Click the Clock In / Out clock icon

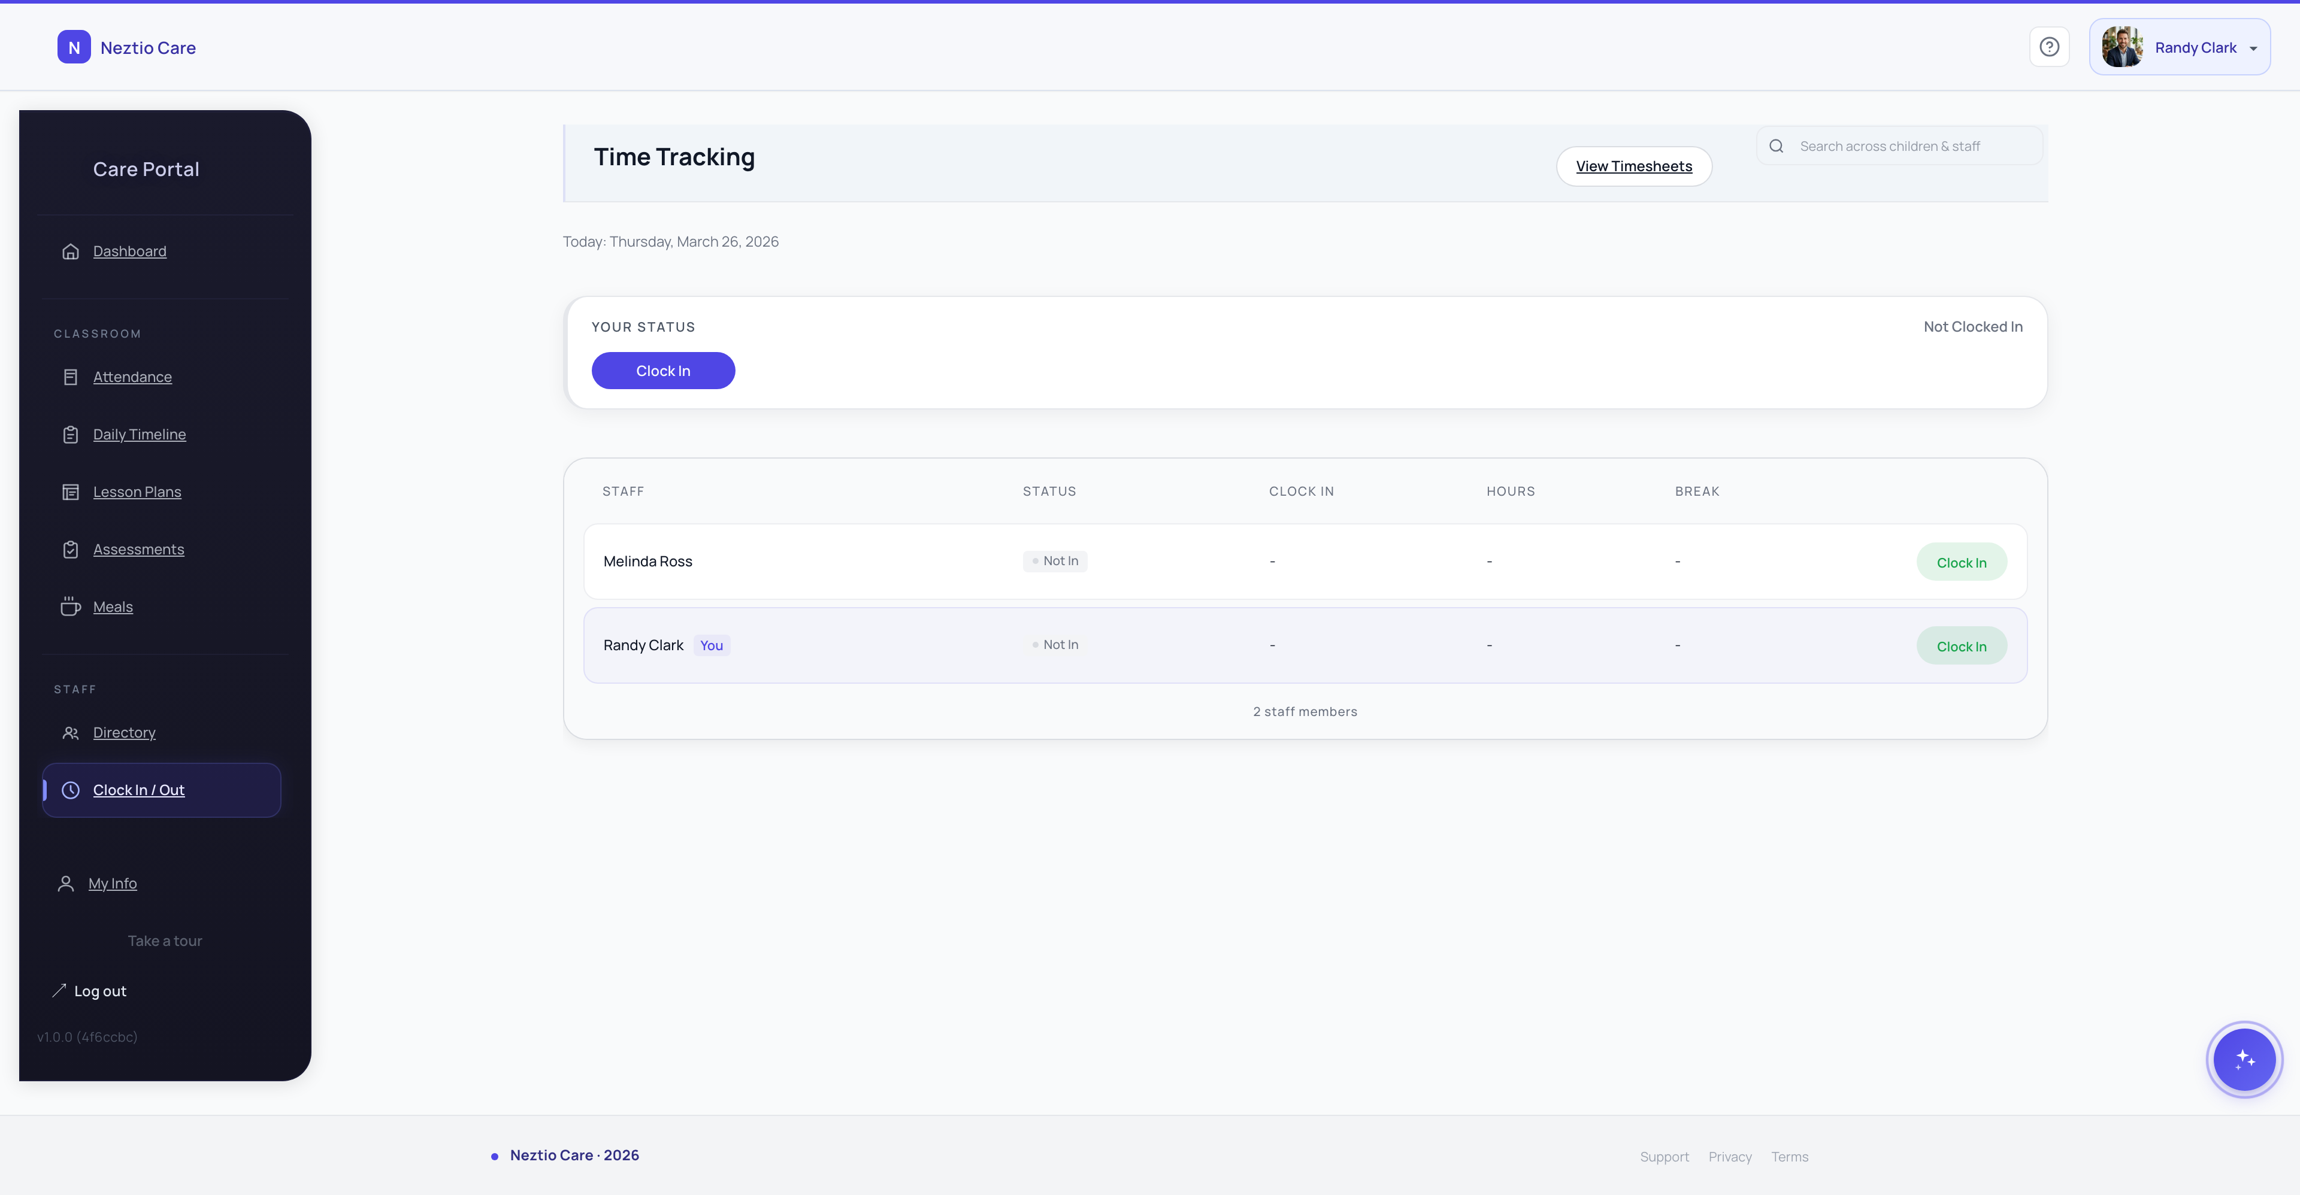71,790
